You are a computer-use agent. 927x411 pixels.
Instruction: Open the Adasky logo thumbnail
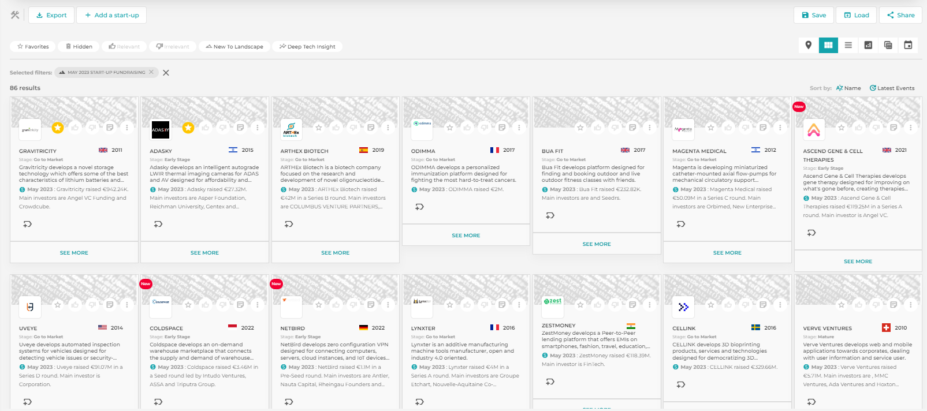tap(161, 129)
